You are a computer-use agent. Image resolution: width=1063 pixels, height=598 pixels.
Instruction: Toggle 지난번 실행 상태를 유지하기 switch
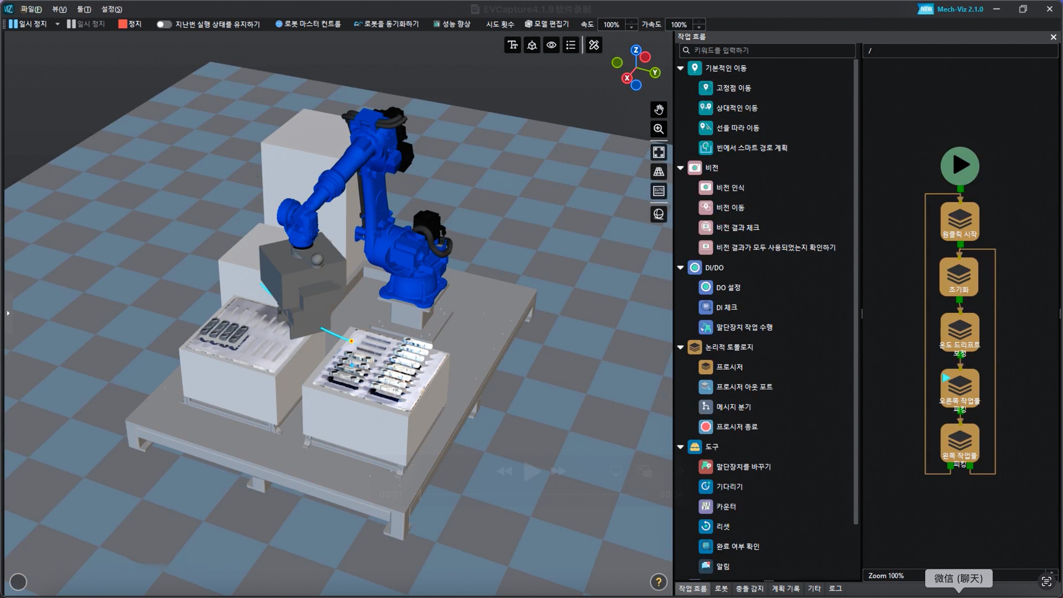coord(163,24)
